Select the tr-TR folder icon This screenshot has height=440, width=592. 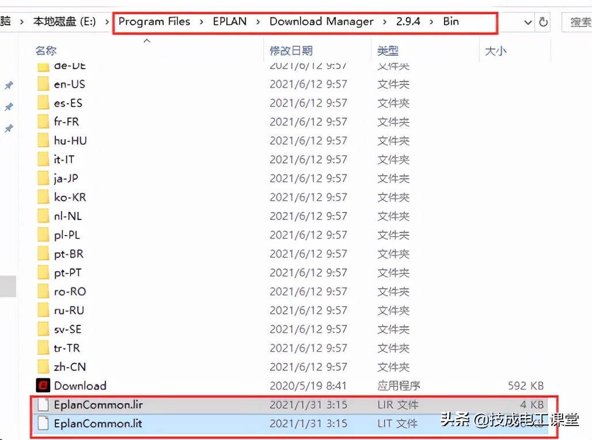pyautogui.click(x=43, y=348)
